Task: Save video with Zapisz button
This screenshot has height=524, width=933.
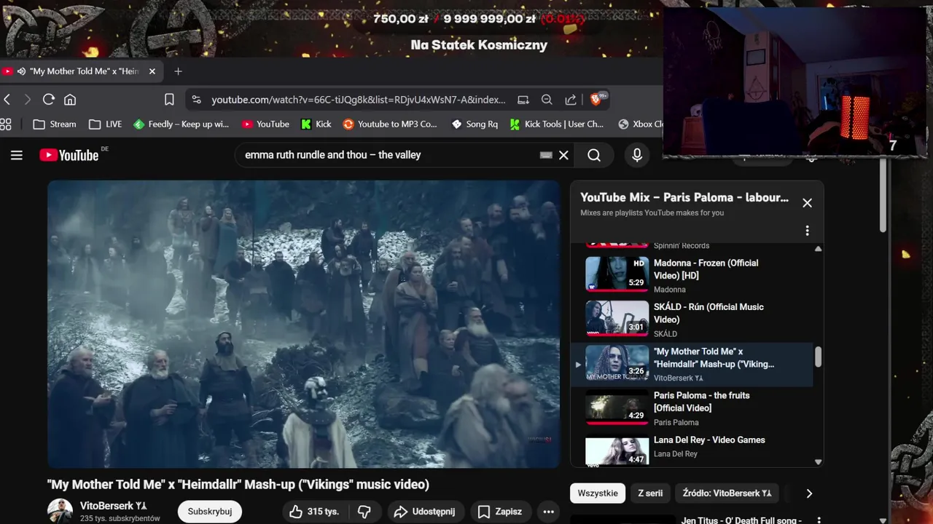Action: [x=501, y=512]
